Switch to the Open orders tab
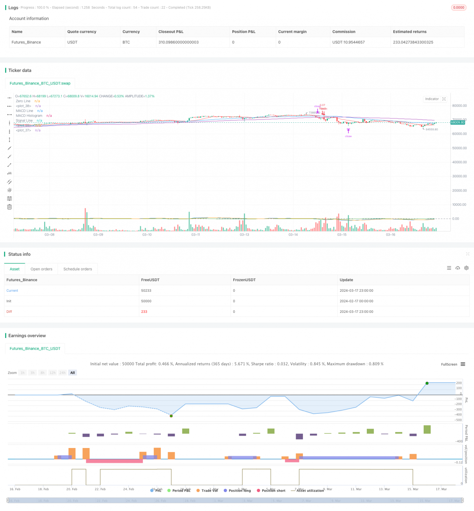Screen dimensions: 474x511 tap(41, 269)
